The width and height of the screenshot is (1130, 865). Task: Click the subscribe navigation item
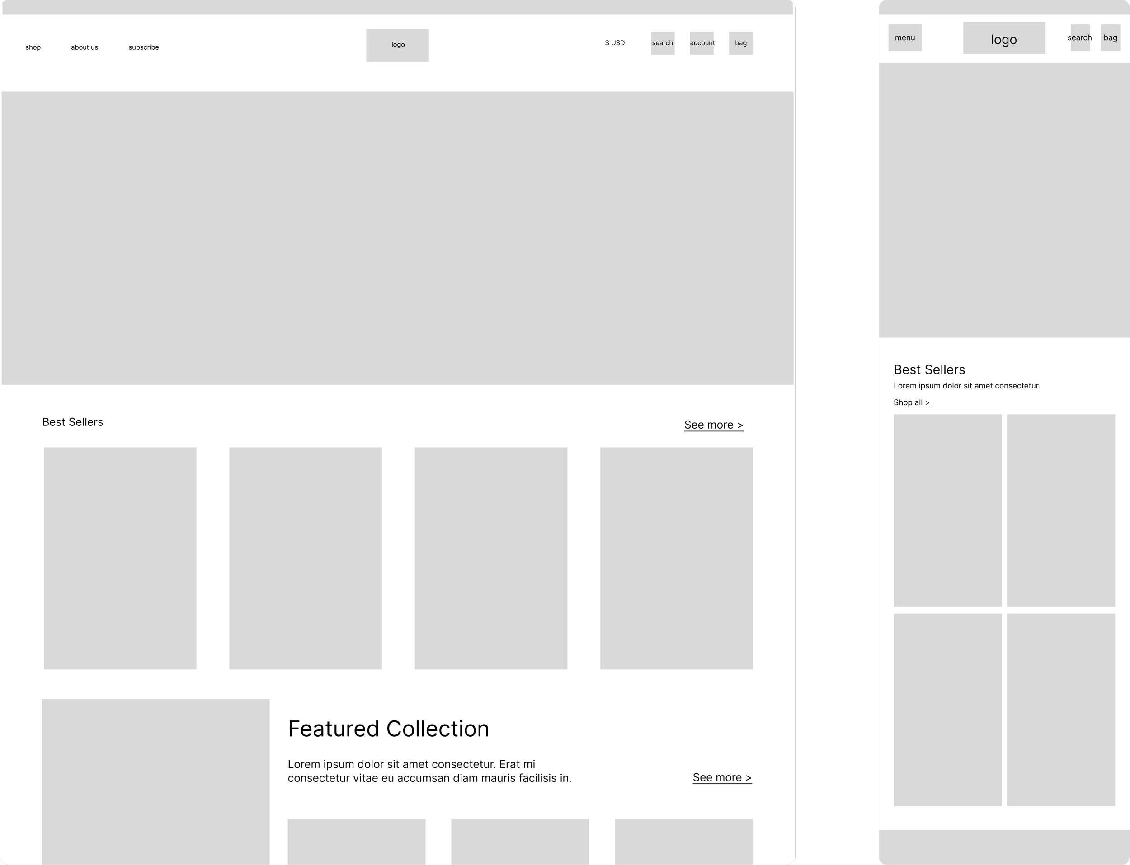pos(144,47)
